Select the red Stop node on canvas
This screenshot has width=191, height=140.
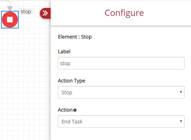(x=10, y=19)
